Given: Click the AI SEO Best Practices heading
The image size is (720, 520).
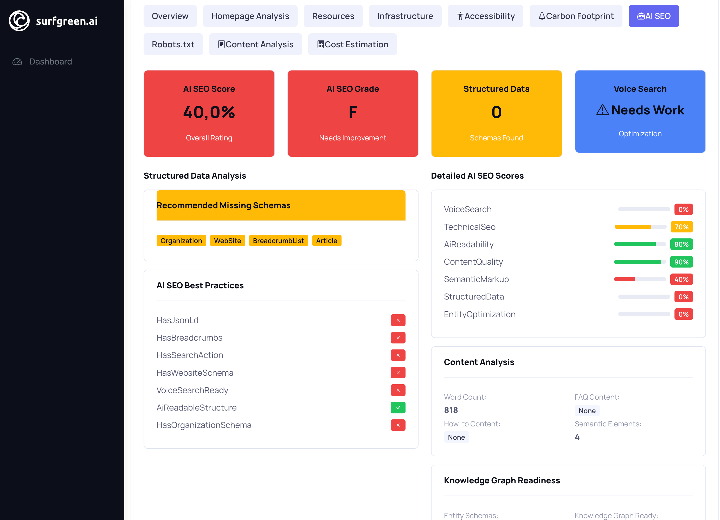Looking at the screenshot, I should [200, 285].
